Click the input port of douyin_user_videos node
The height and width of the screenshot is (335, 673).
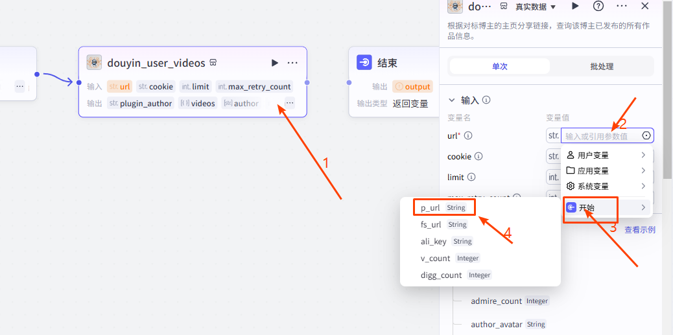[x=78, y=82]
